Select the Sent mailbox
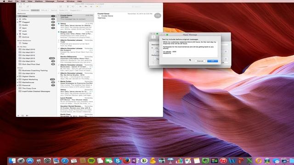Viewport: 294px width, 165px height. point(36,28)
